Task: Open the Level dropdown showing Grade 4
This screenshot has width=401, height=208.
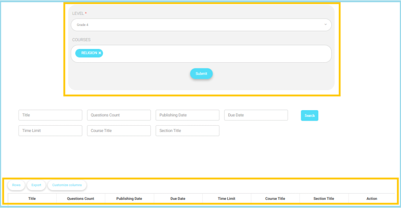Action: click(201, 25)
